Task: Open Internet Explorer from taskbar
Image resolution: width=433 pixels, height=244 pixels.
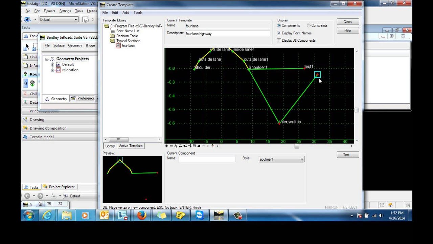Action: pyautogui.click(x=47, y=215)
